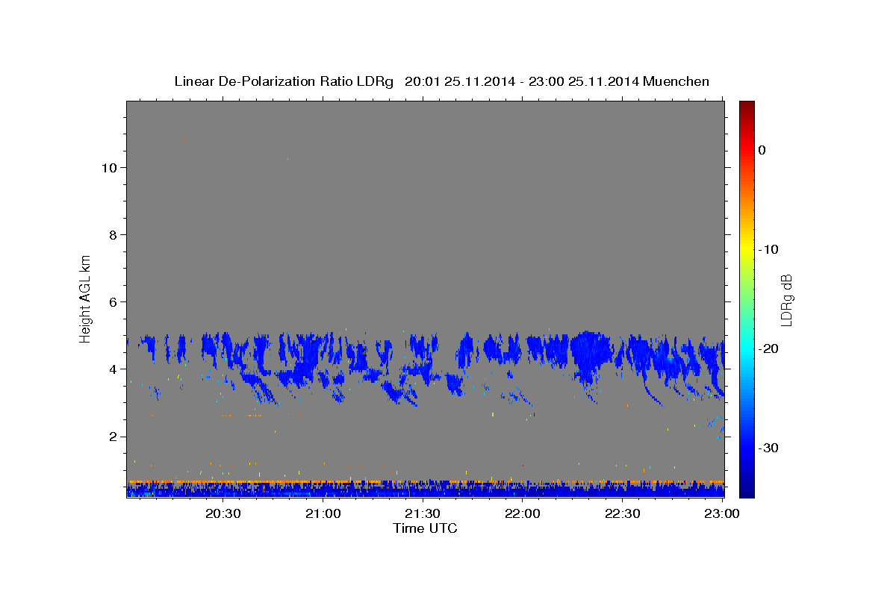Click the colorbar value -30

tap(769, 448)
